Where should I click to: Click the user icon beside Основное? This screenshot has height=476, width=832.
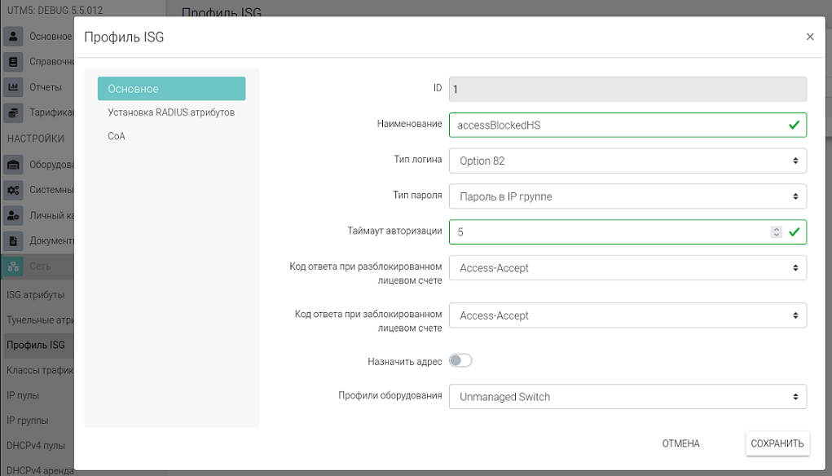point(13,37)
